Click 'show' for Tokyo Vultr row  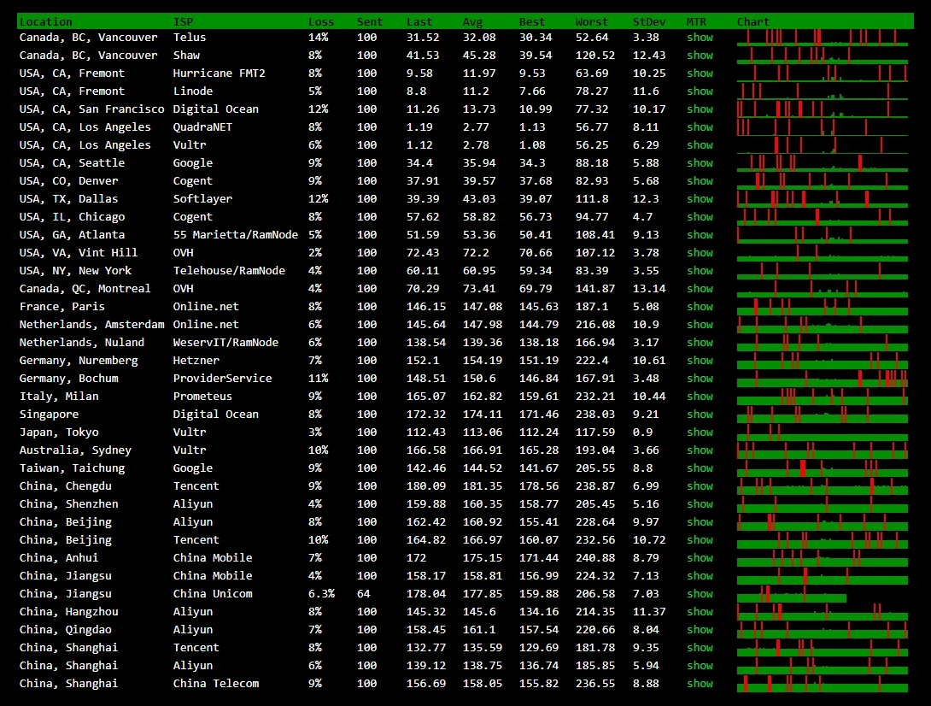click(700, 432)
